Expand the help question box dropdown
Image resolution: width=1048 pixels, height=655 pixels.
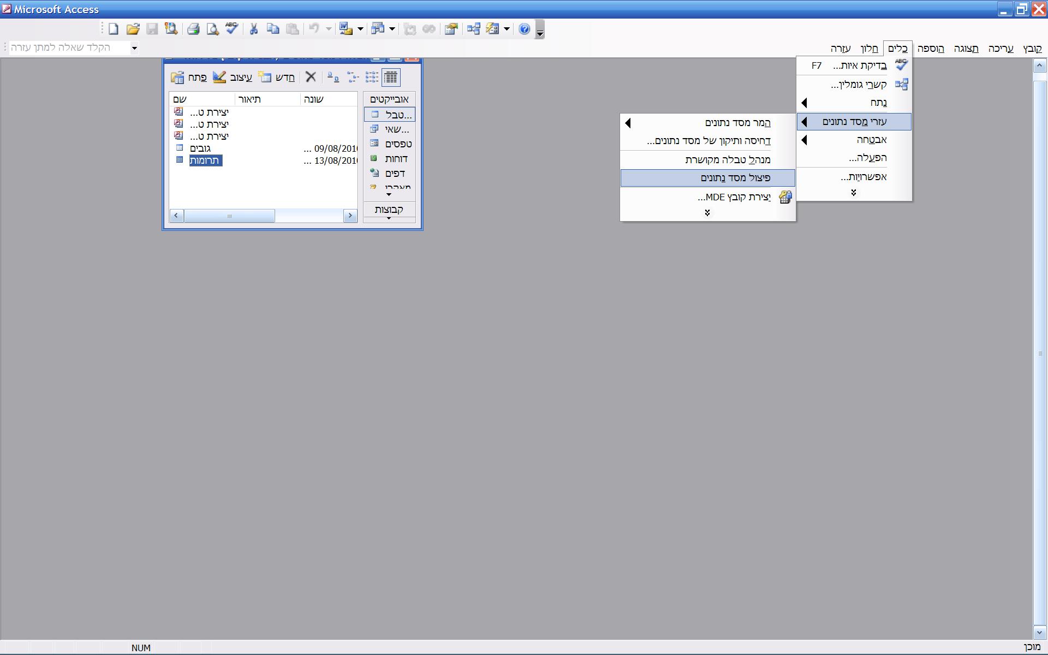134,48
